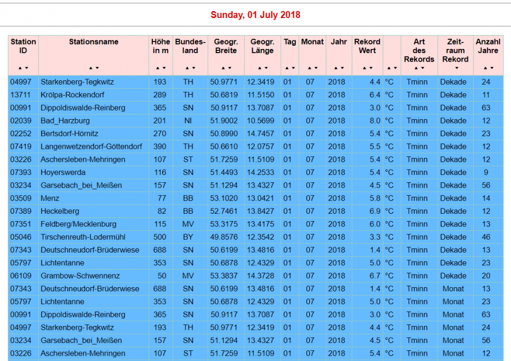Select the Hoyerswerda row name

[63, 172]
